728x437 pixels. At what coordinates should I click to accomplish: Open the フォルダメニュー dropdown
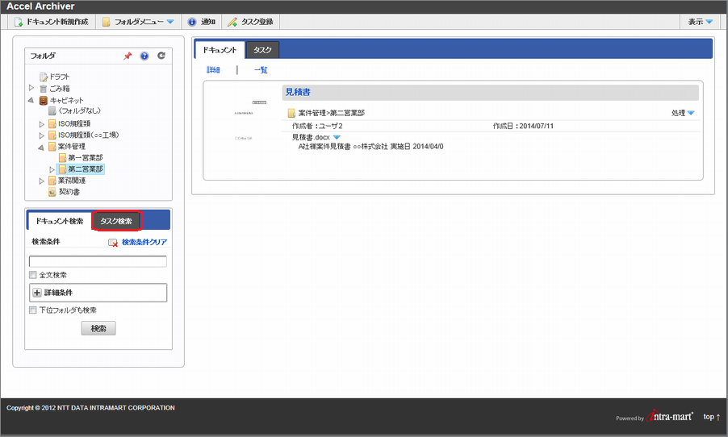pos(138,22)
